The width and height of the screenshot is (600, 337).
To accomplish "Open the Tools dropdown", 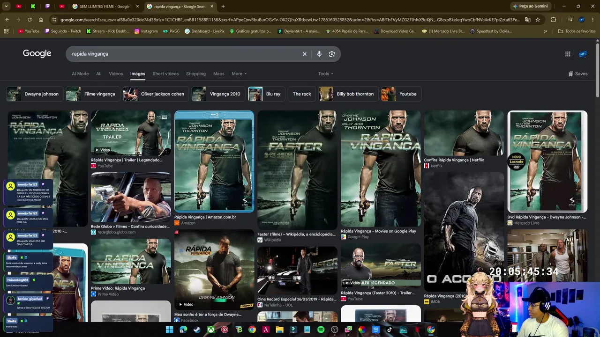I will point(326,73).
